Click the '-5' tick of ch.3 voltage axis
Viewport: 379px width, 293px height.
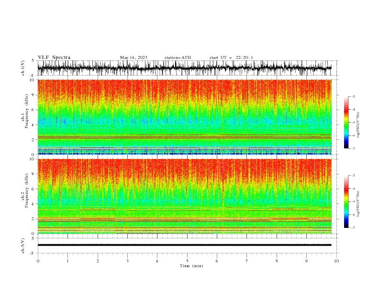click(33, 253)
